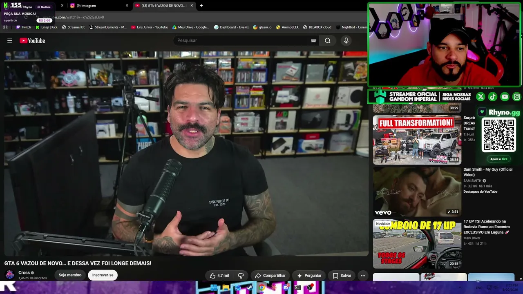Switch to Chrome on the taskbar
The width and height of the screenshot is (523, 294).
click(261, 288)
